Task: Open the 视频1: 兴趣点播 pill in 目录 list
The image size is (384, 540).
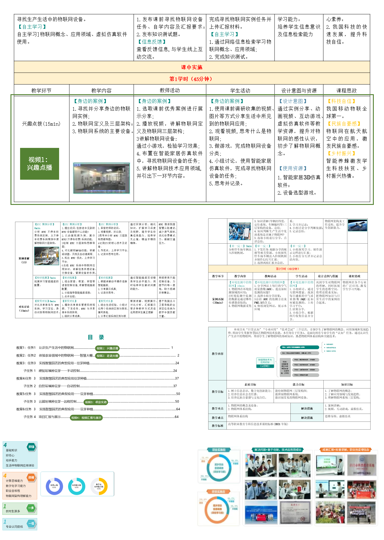Action: (107, 348)
